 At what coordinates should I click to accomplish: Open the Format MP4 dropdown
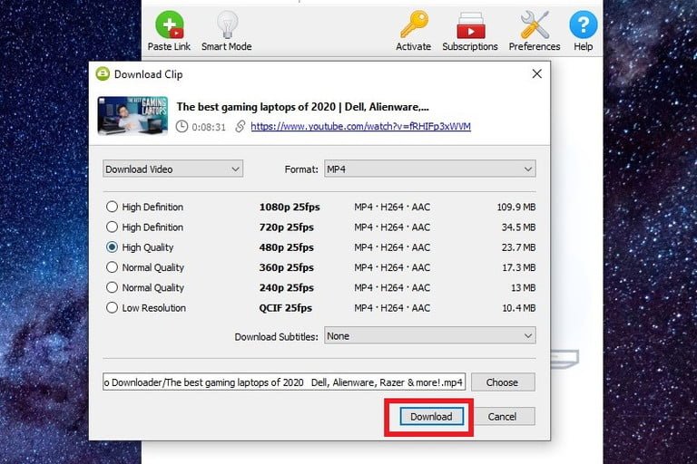[430, 169]
